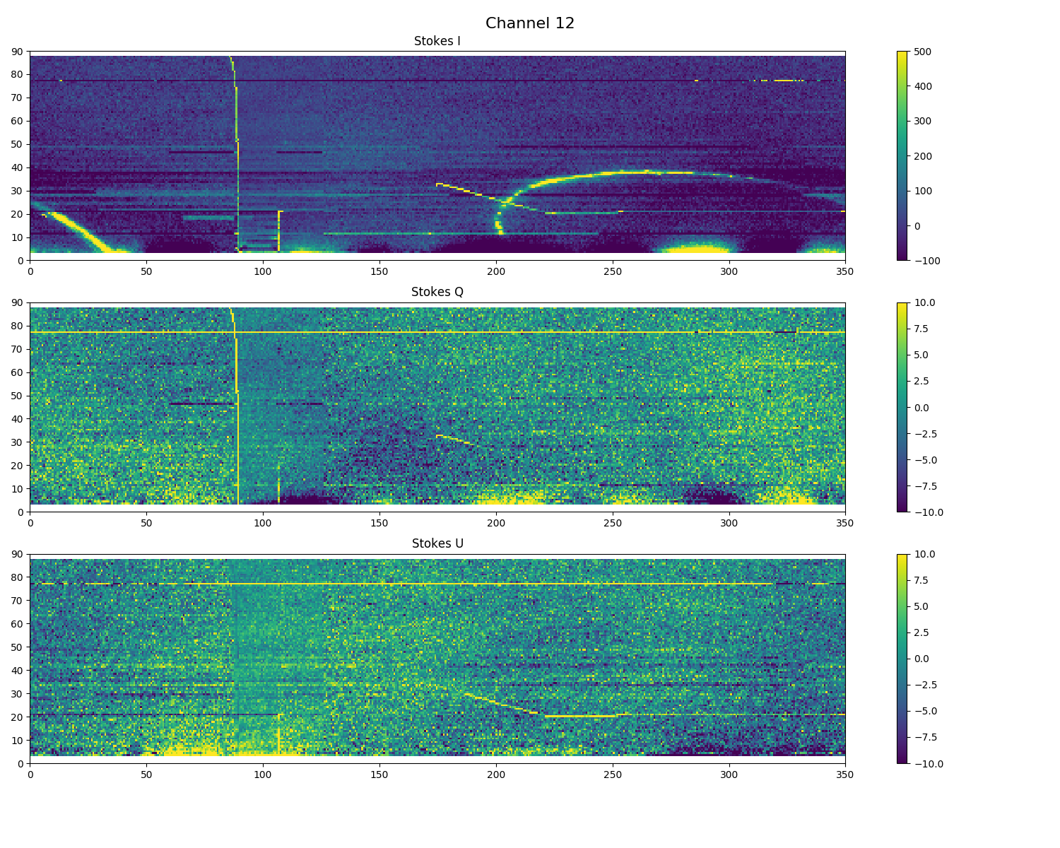
Task: Click the 0.0 label on Stokes U colorbar
Action: pos(921,659)
